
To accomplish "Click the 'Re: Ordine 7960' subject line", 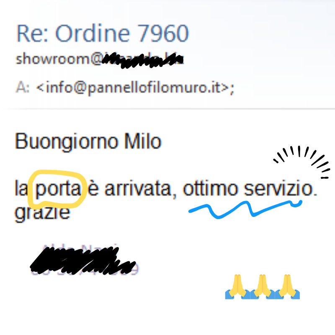I will point(103,33).
